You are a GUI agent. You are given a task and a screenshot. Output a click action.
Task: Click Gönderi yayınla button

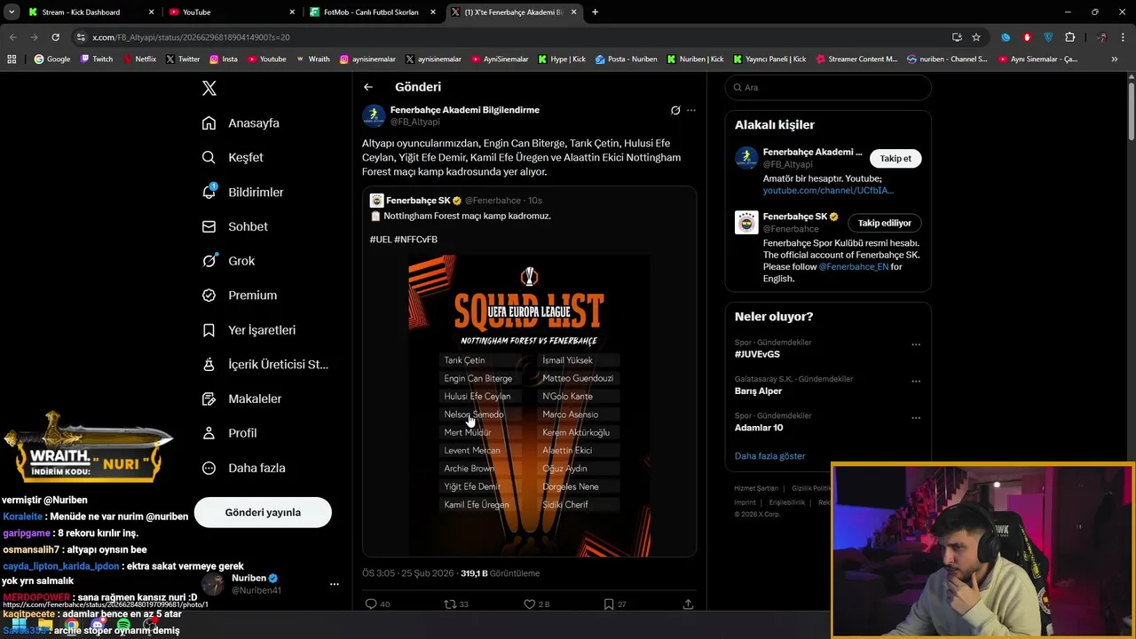pos(263,512)
